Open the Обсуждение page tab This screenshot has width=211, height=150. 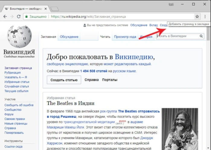69,37
